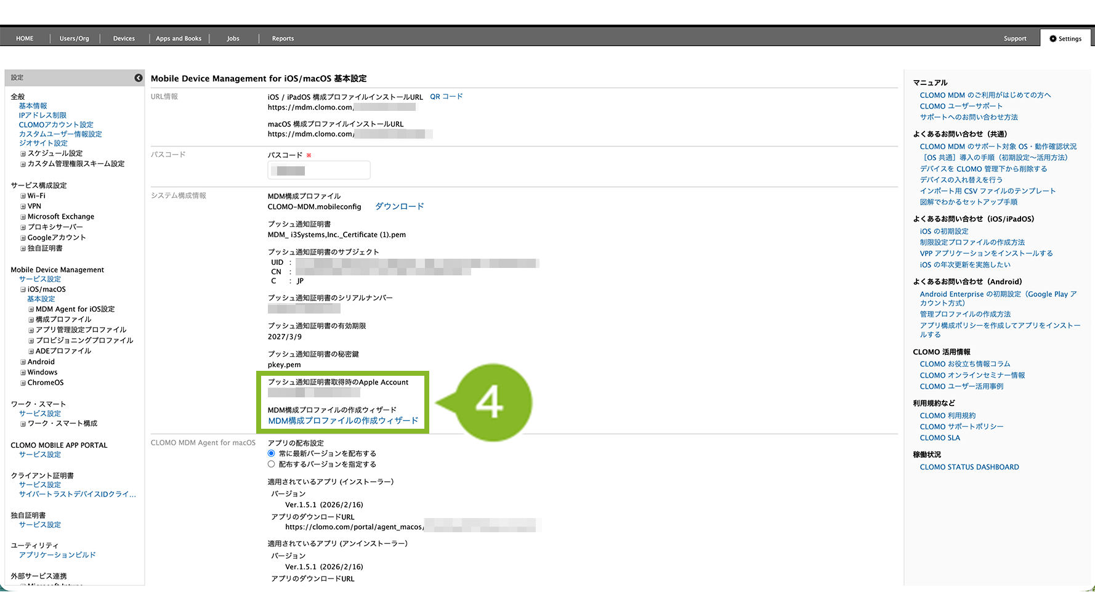Screen dimensions: 1095x616
Task: Open CLOMO ユーザーサポート link
Action: 961,107
